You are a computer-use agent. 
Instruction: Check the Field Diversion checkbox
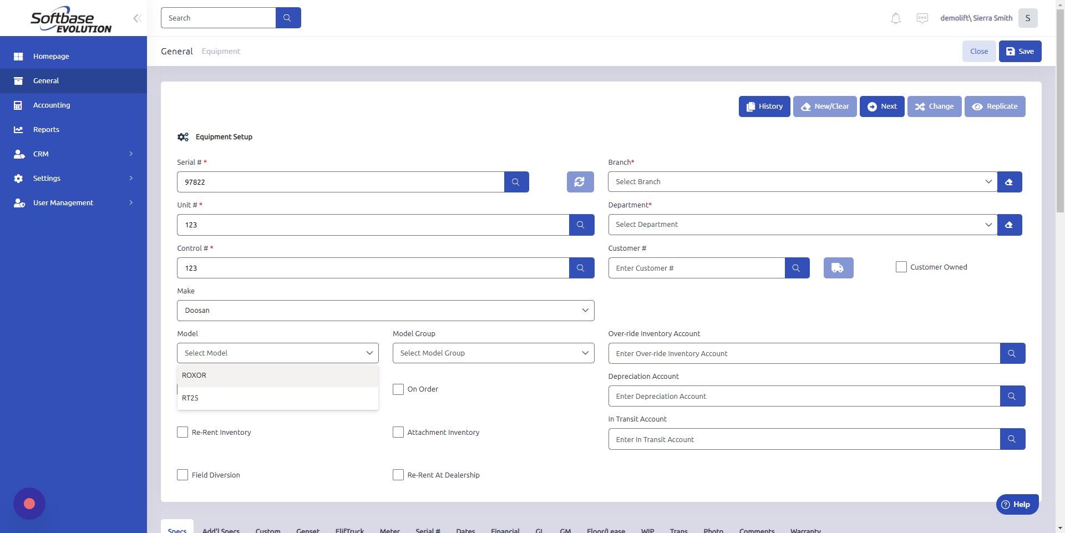coord(182,475)
